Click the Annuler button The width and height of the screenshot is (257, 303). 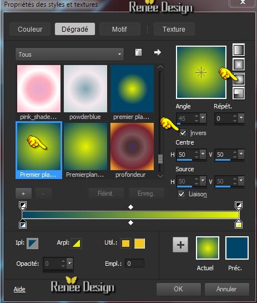(226, 289)
